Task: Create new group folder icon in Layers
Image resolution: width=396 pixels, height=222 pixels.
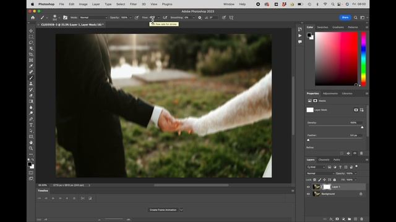Action: [349, 220]
